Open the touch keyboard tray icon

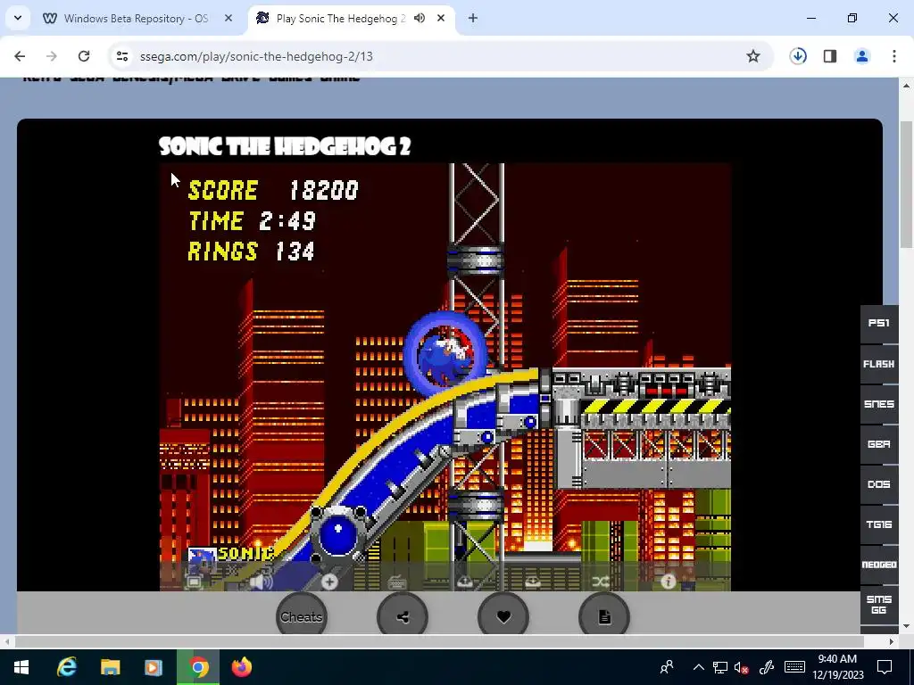point(795,667)
